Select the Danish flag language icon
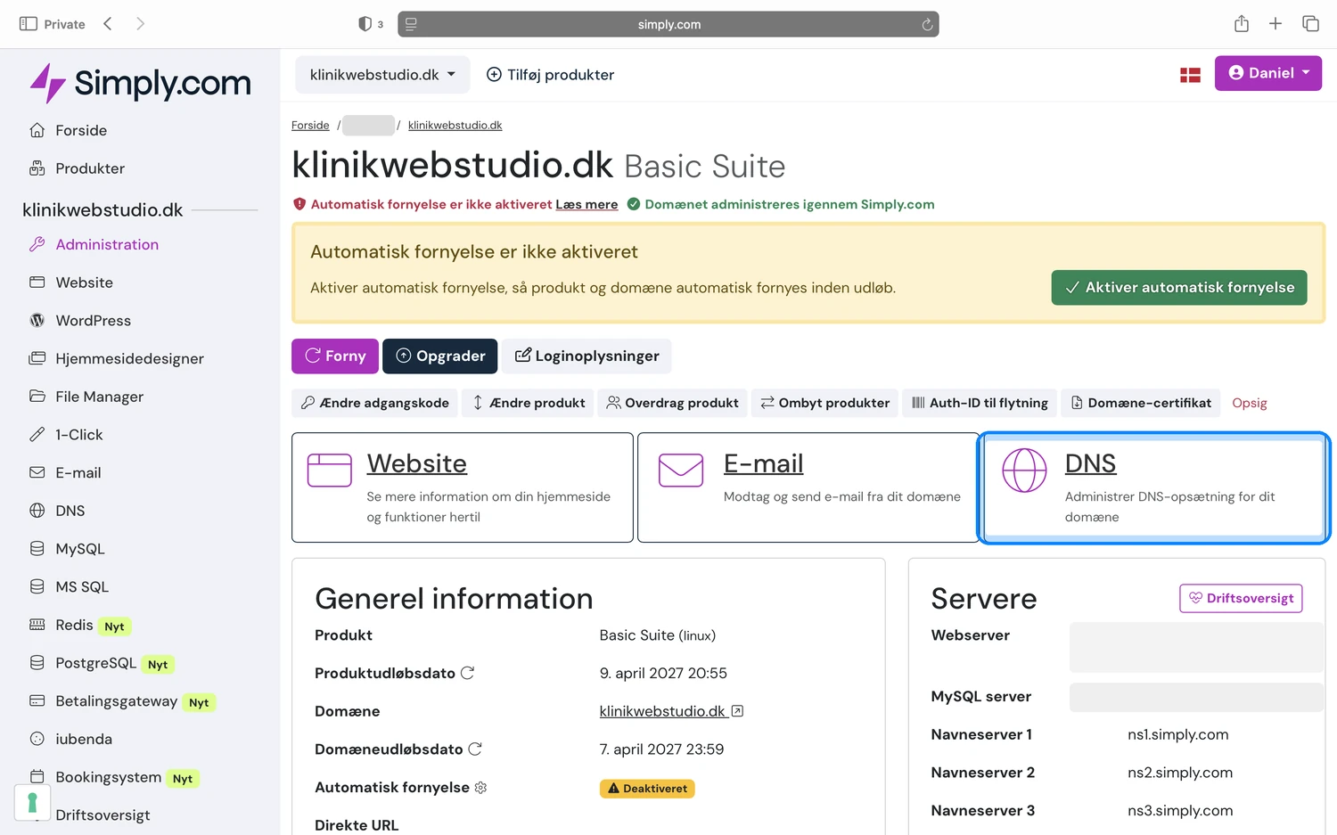This screenshot has height=835, width=1337. pos(1190,75)
